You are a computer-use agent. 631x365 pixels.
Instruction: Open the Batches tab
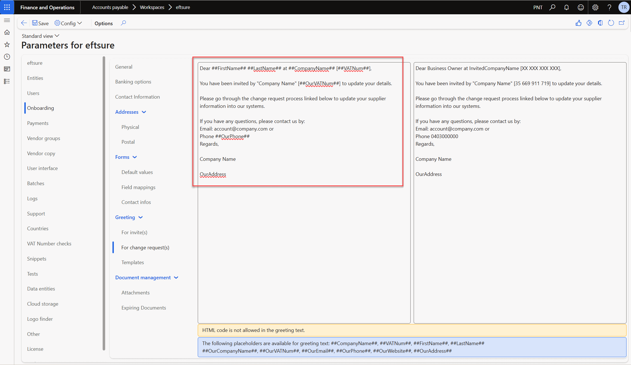[36, 183]
